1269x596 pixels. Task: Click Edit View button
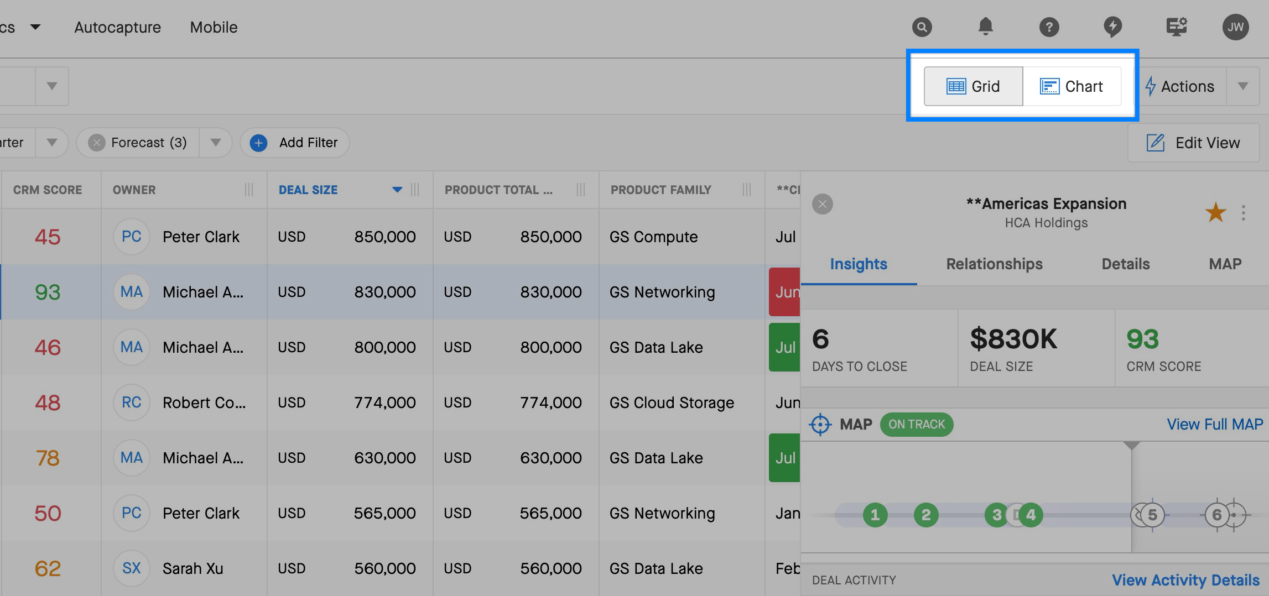coord(1193,143)
